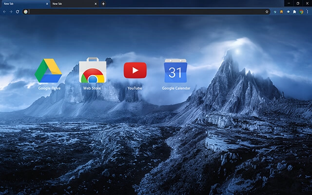Image resolution: width=312 pixels, height=195 pixels.
Task: Focus the address bar input
Action: coord(146,12)
